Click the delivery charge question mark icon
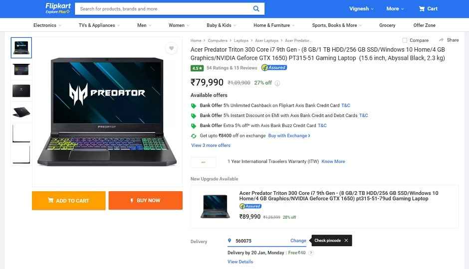Screen dimensions: 469x269 click(311, 253)
